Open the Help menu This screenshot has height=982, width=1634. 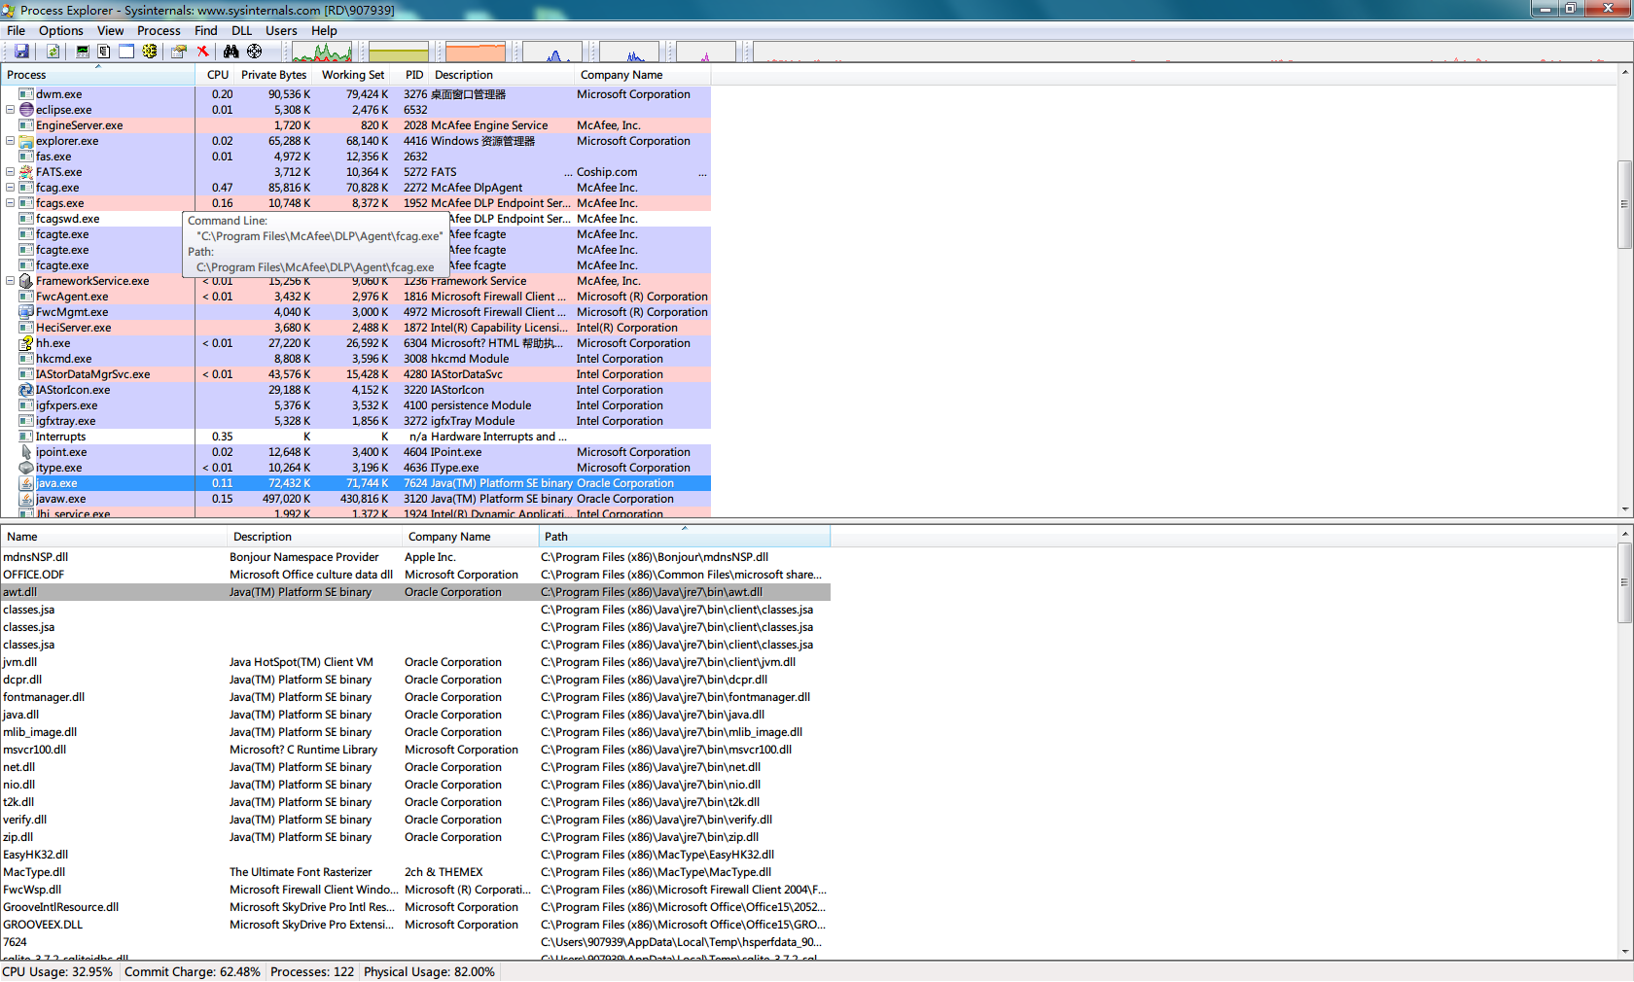[x=324, y=31]
